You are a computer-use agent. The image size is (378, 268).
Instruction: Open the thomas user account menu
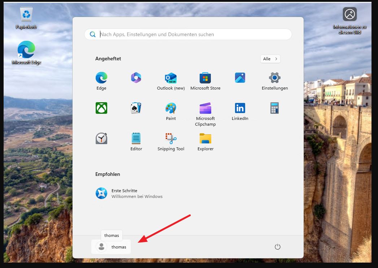click(111, 247)
